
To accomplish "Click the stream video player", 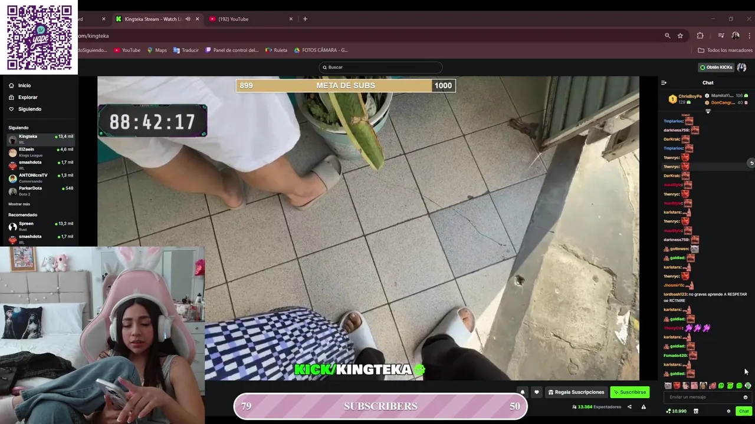I will click(x=368, y=228).
